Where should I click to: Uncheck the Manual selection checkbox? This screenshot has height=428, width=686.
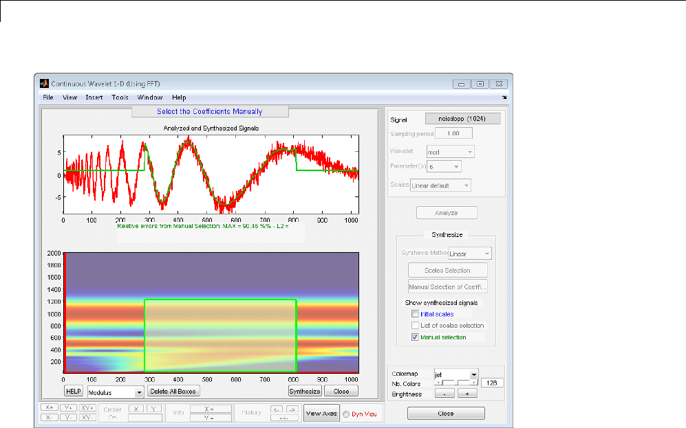coord(415,337)
